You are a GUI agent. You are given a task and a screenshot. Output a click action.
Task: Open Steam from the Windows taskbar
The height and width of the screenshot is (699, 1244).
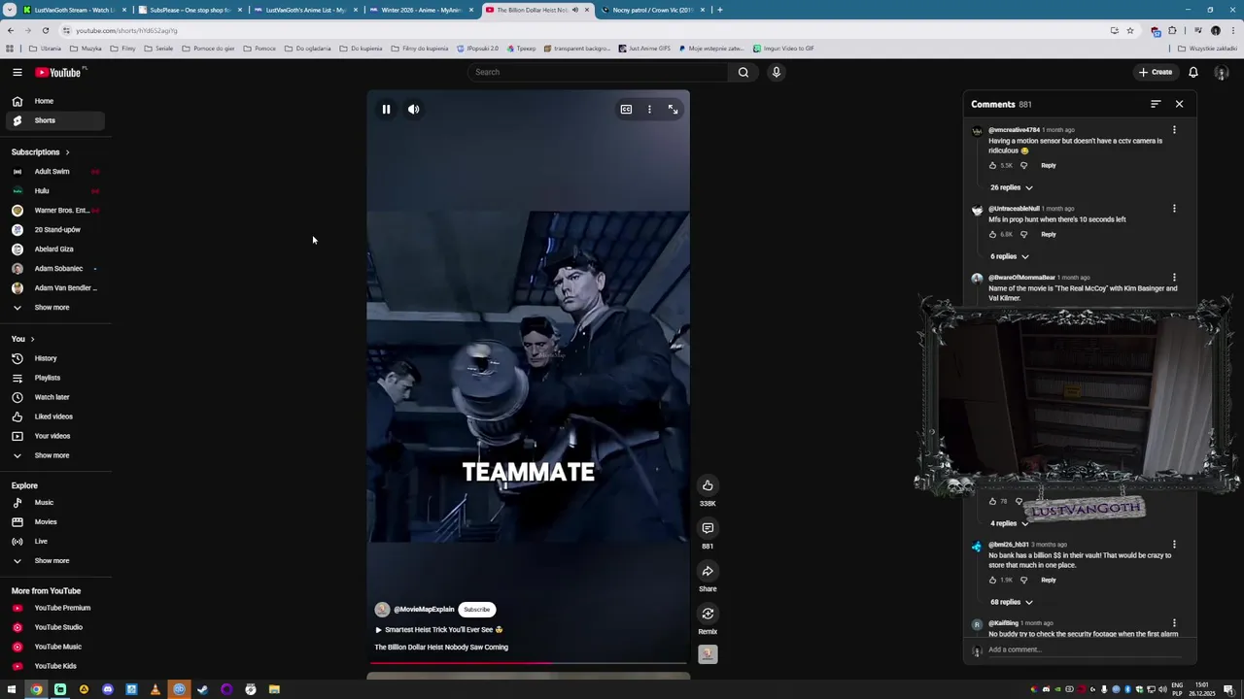click(203, 689)
